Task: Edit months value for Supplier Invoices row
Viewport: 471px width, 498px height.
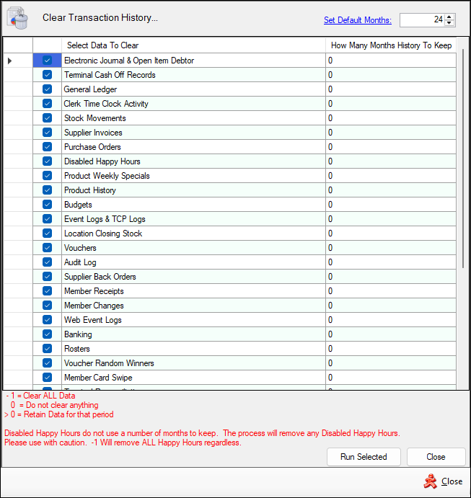Action: click(x=391, y=133)
